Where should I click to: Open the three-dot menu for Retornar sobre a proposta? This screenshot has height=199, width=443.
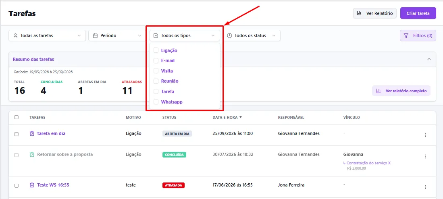425,156
